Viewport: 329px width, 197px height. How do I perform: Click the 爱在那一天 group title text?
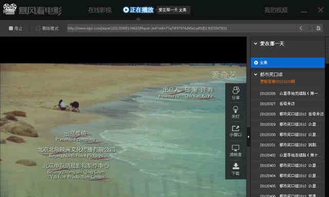click(272, 44)
